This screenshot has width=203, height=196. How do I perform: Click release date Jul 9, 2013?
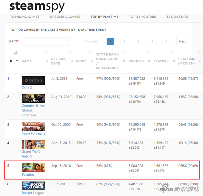click(x=59, y=79)
